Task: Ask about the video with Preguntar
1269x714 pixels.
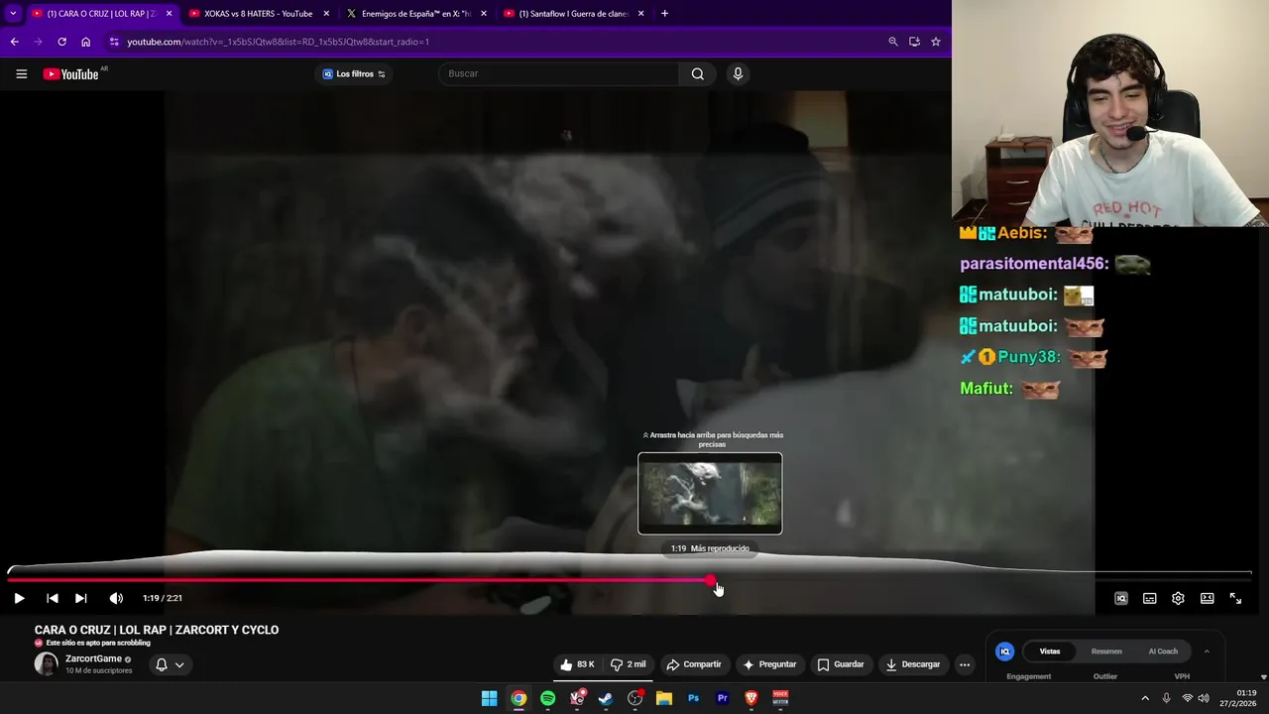Action: (x=769, y=664)
